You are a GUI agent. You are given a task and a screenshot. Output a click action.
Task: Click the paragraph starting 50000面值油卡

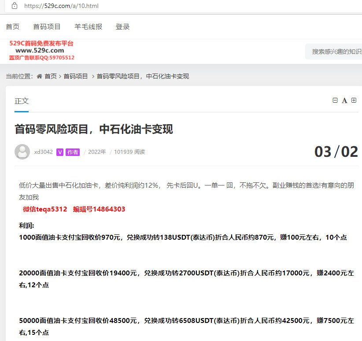(187, 326)
